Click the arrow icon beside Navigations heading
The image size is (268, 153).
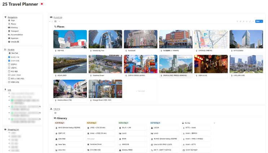pyautogui.click(x=5, y=17)
